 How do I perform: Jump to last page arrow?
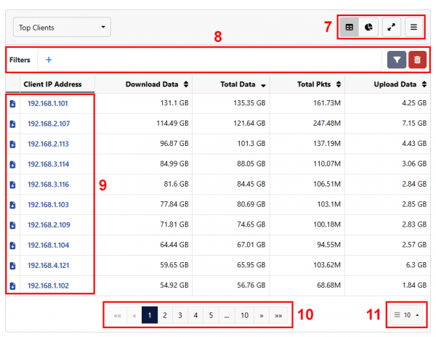278,315
